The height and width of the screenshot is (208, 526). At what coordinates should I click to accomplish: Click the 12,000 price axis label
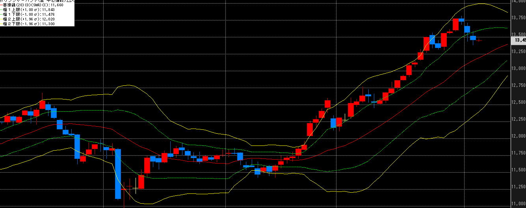pyautogui.click(x=518, y=136)
